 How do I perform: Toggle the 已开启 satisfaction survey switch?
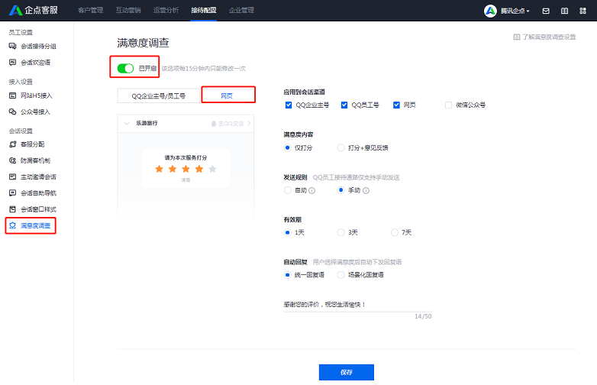[x=125, y=68]
